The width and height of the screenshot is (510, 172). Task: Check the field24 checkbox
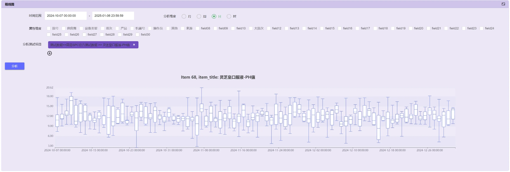(481, 28)
